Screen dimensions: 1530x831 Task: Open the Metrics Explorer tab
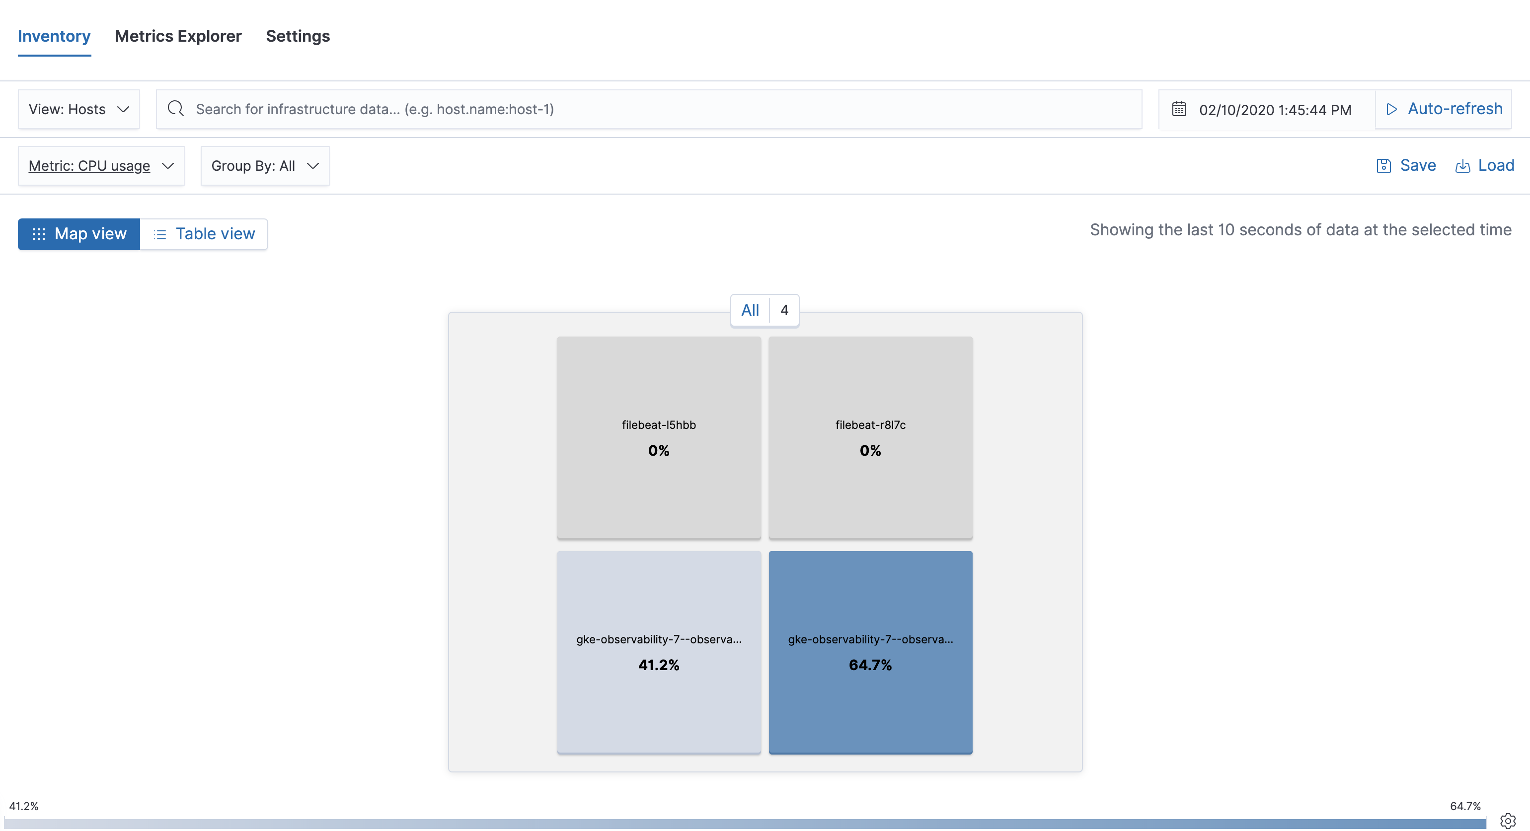177,36
